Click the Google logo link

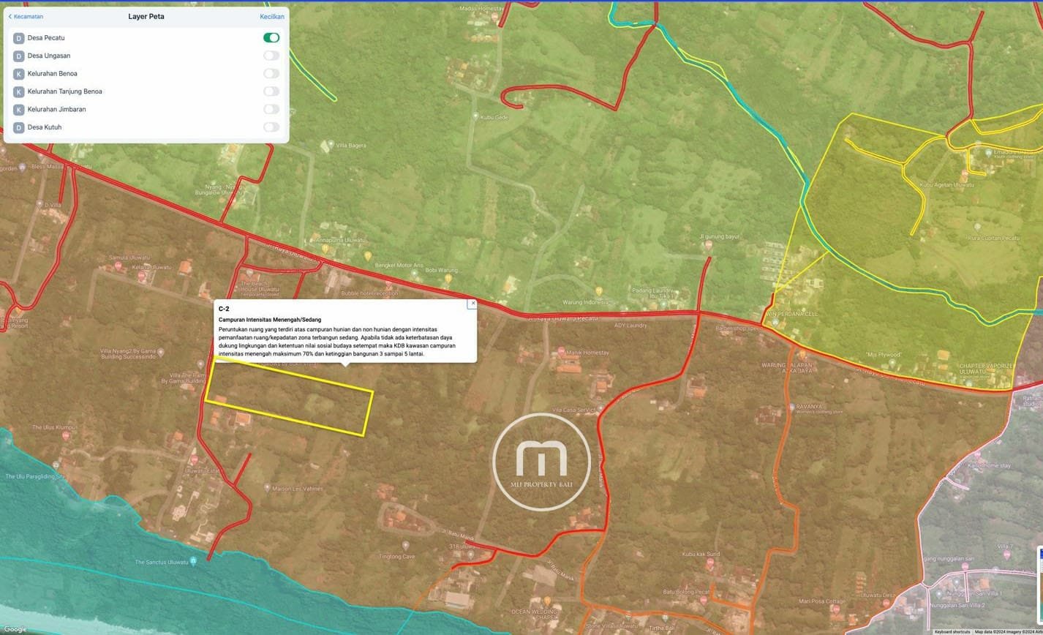(15, 629)
